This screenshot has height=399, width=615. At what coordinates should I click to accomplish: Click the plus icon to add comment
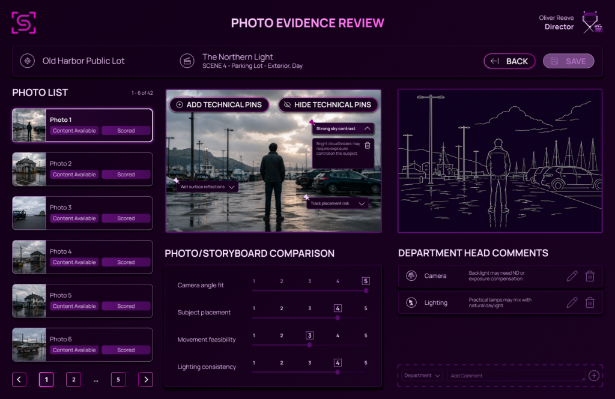(594, 376)
